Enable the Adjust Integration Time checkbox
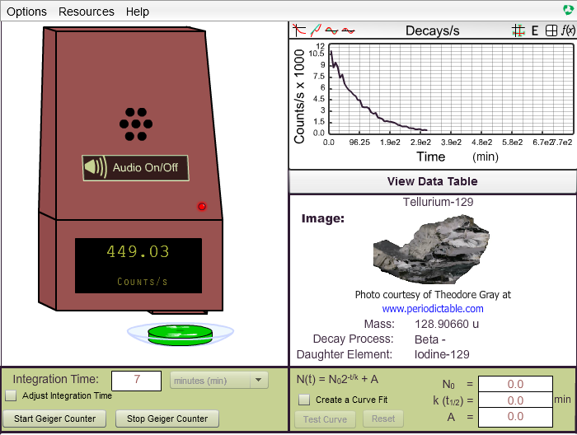This screenshot has width=577, height=435. (11, 395)
